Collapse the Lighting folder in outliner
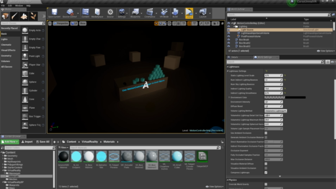 (234, 27)
